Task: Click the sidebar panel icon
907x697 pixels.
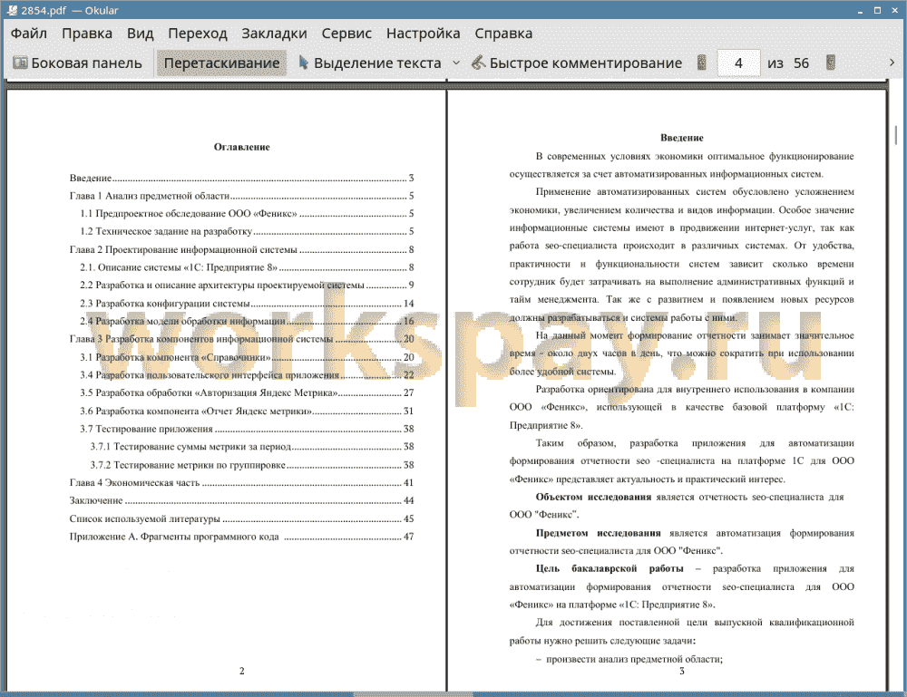Action: tap(20, 63)
